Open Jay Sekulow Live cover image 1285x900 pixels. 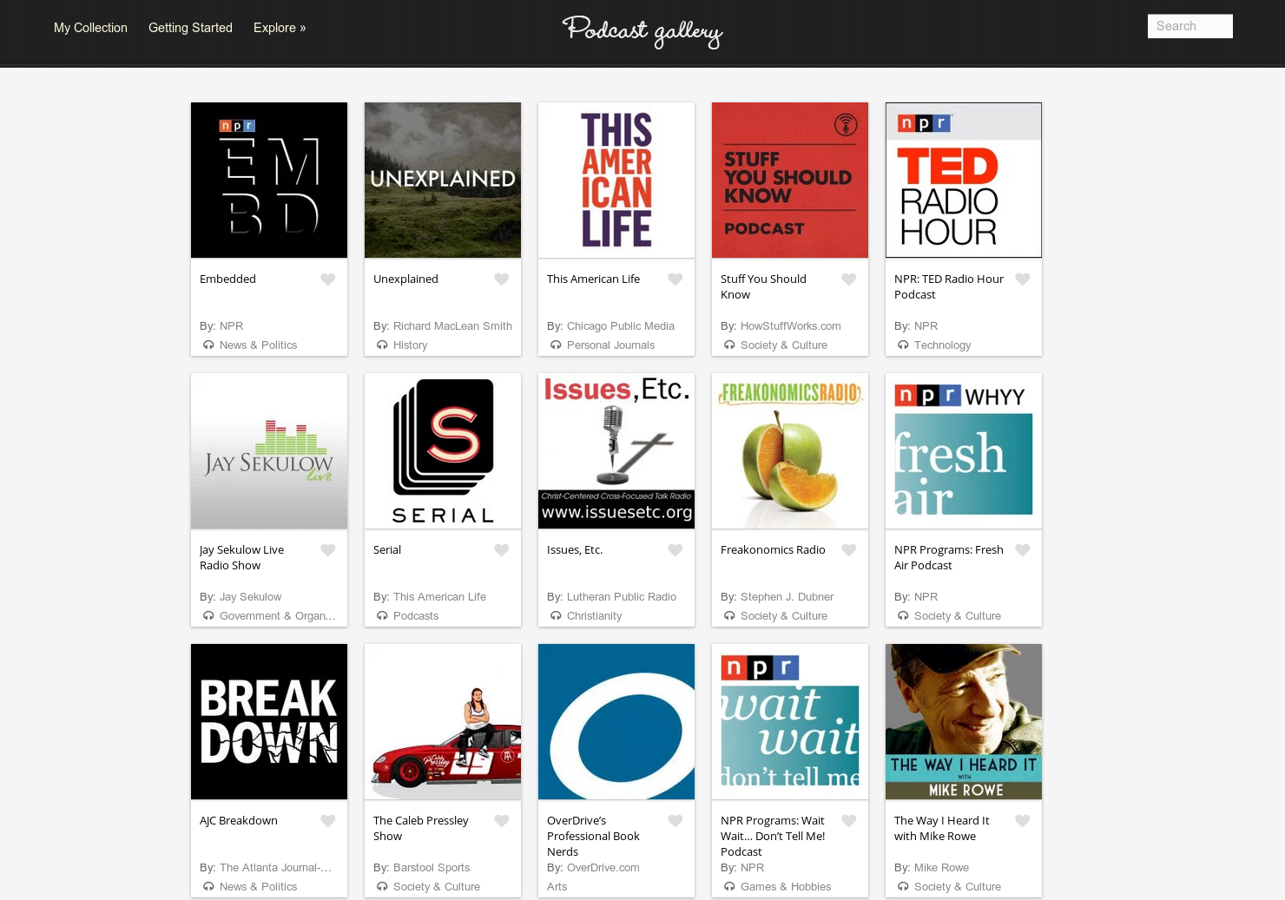(269, 450)
